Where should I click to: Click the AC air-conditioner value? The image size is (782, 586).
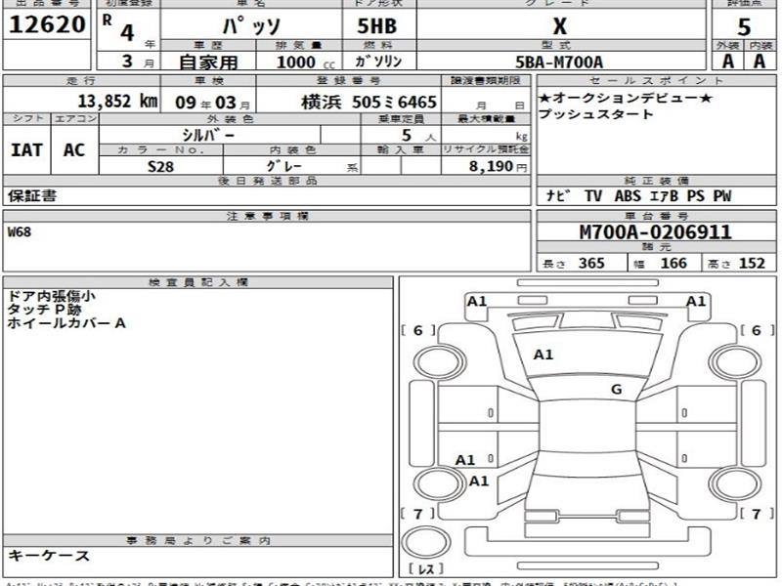point(74,150)
